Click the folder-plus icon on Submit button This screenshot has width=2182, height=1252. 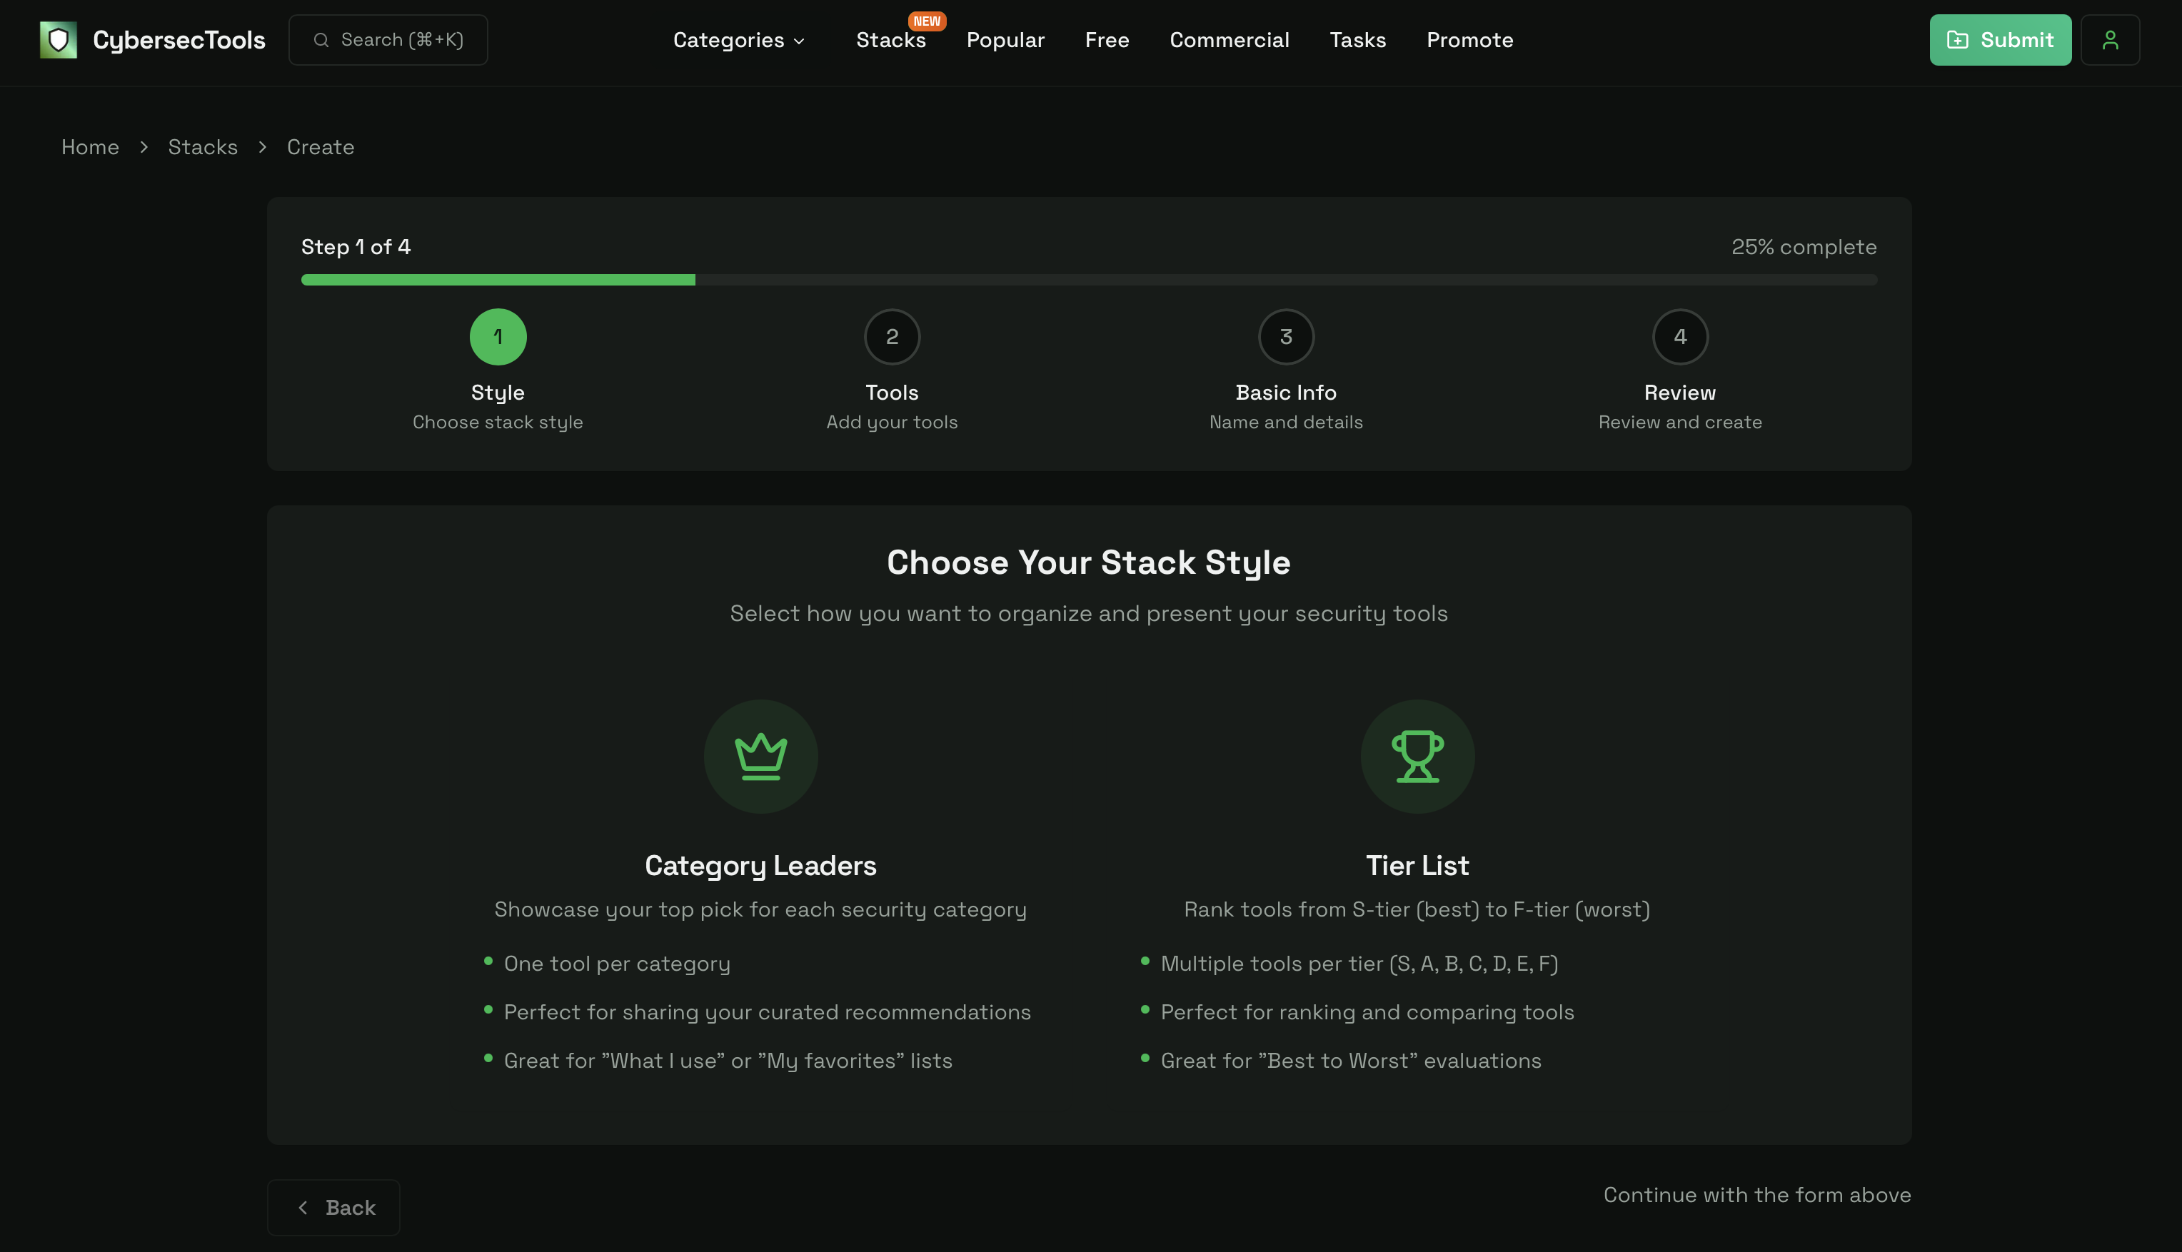point(1959,39)
